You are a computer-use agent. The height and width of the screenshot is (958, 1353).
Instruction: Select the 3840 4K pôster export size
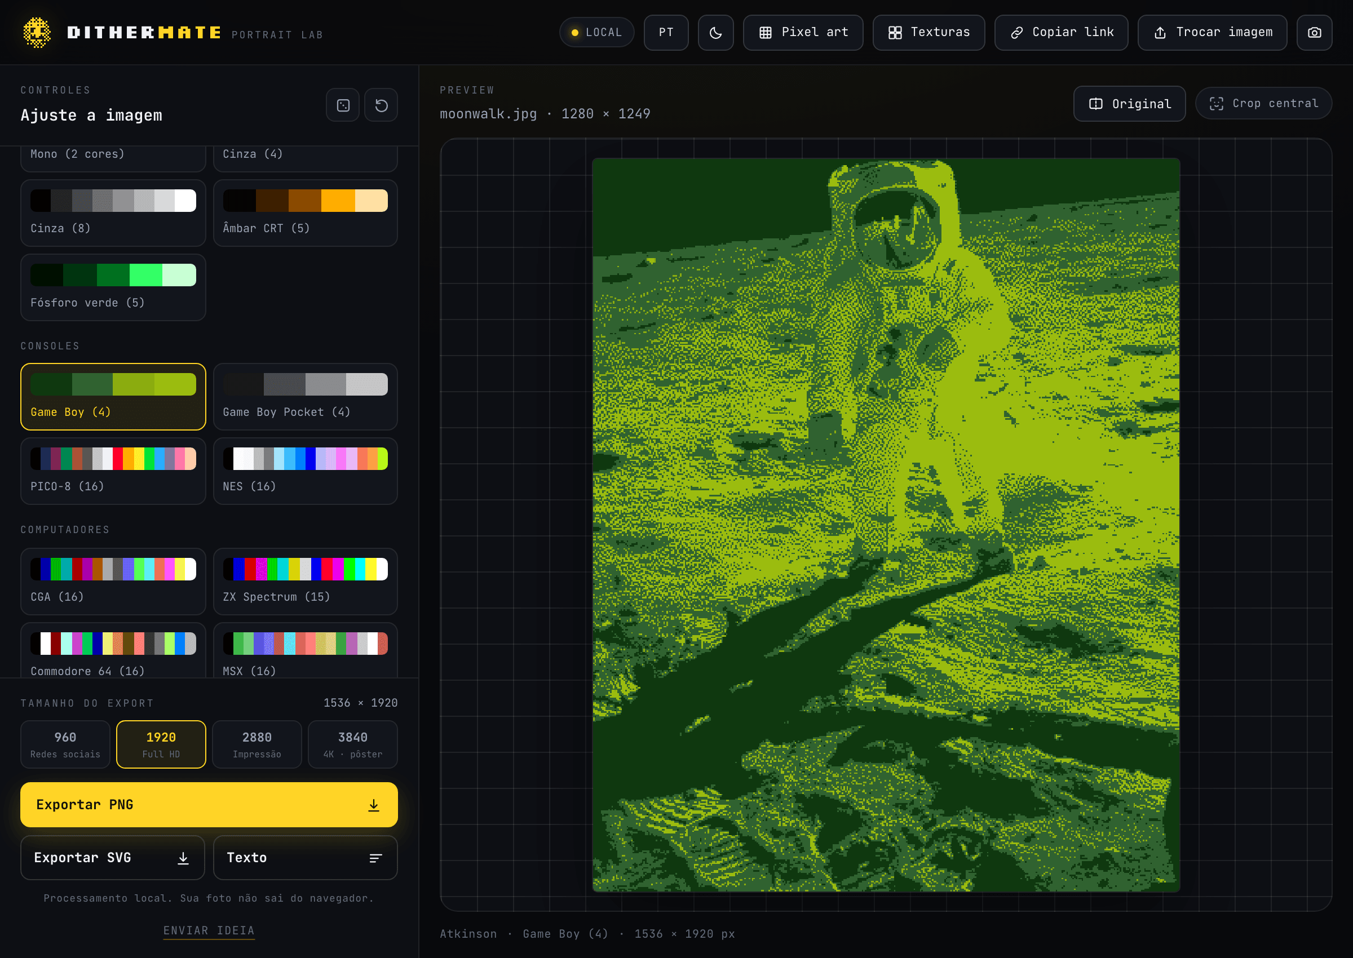(353, 744)
